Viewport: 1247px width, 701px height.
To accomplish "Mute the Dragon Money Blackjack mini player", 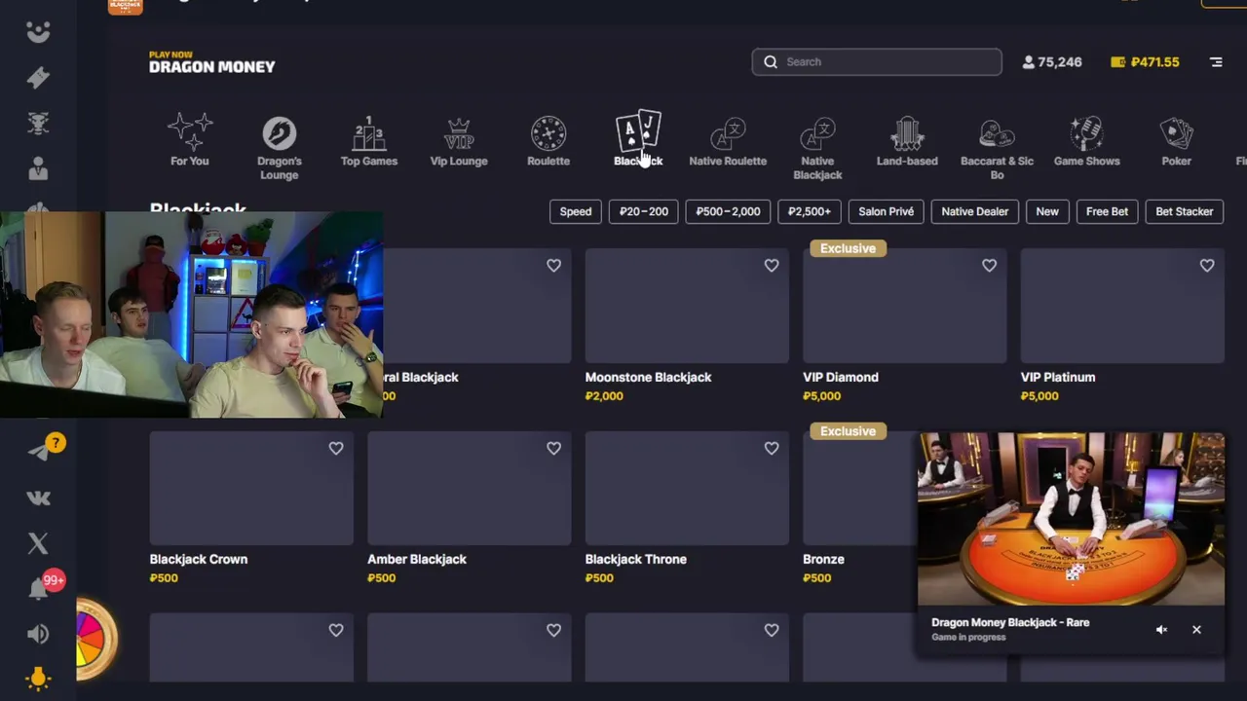I will (x=1161, y=630).
